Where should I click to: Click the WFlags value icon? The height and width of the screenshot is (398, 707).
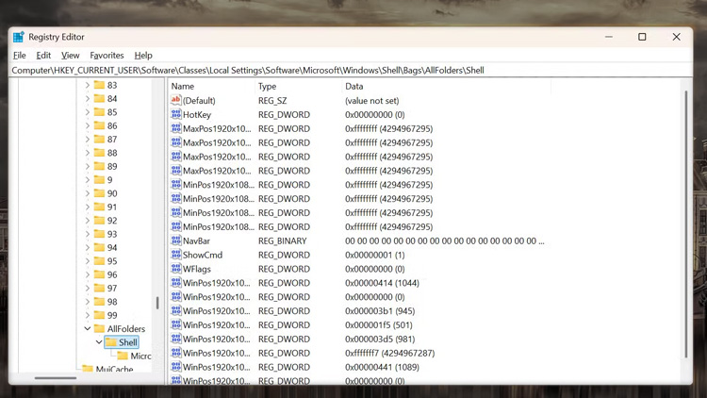point(176,269)
